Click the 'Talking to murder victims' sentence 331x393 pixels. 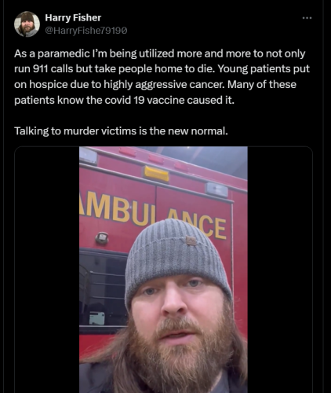pos(121,131)
